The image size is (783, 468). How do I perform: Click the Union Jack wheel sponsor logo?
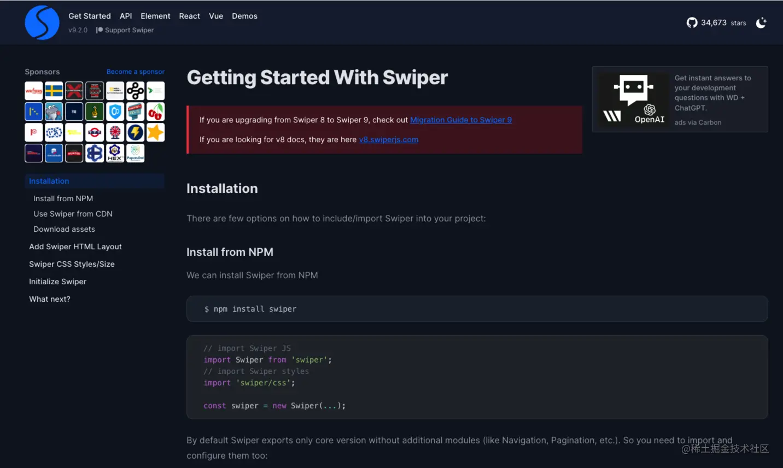(115, 132)
